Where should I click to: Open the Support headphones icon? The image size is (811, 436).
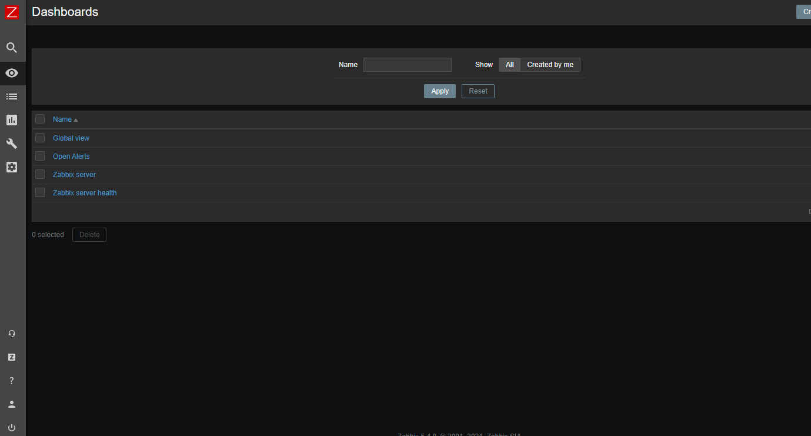pos(12,334)
